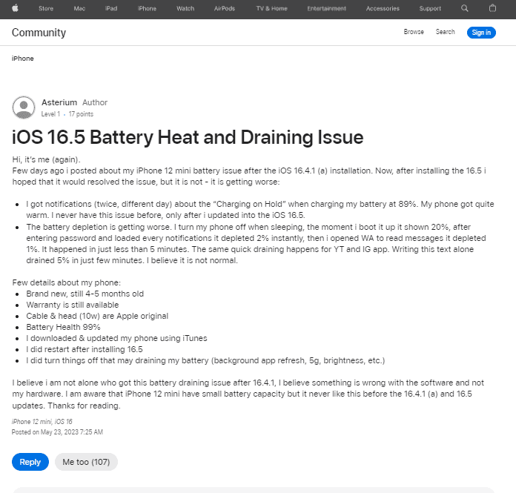Open the Accessories menu

coord(383,9)
